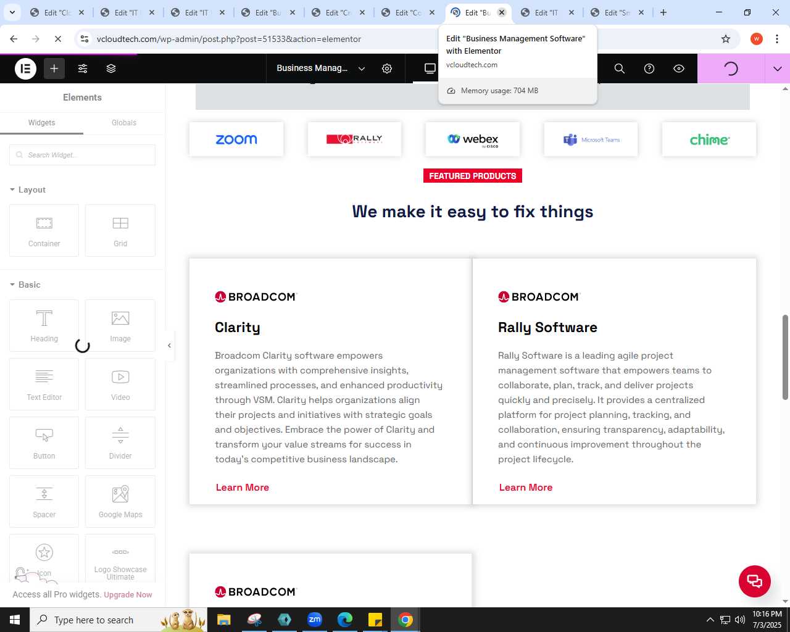Select the Heading widget

pos(44,325)
